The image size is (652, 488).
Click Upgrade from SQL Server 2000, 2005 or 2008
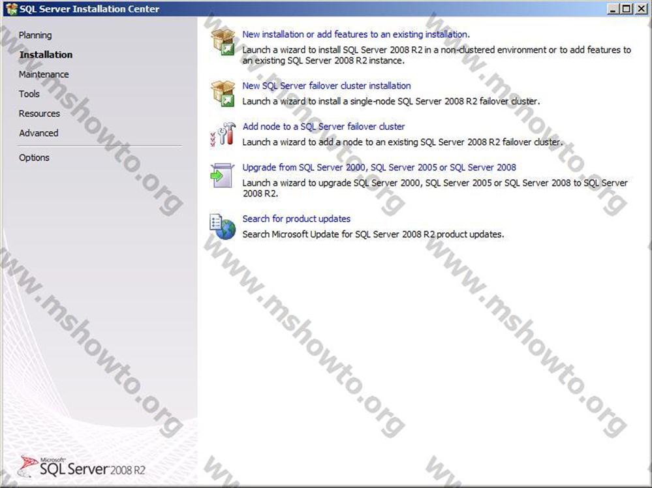[x=379, y=168]
